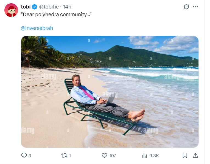Click the views bar chart icon
Viewport: 210px width, 164px height.
point(145,155)
